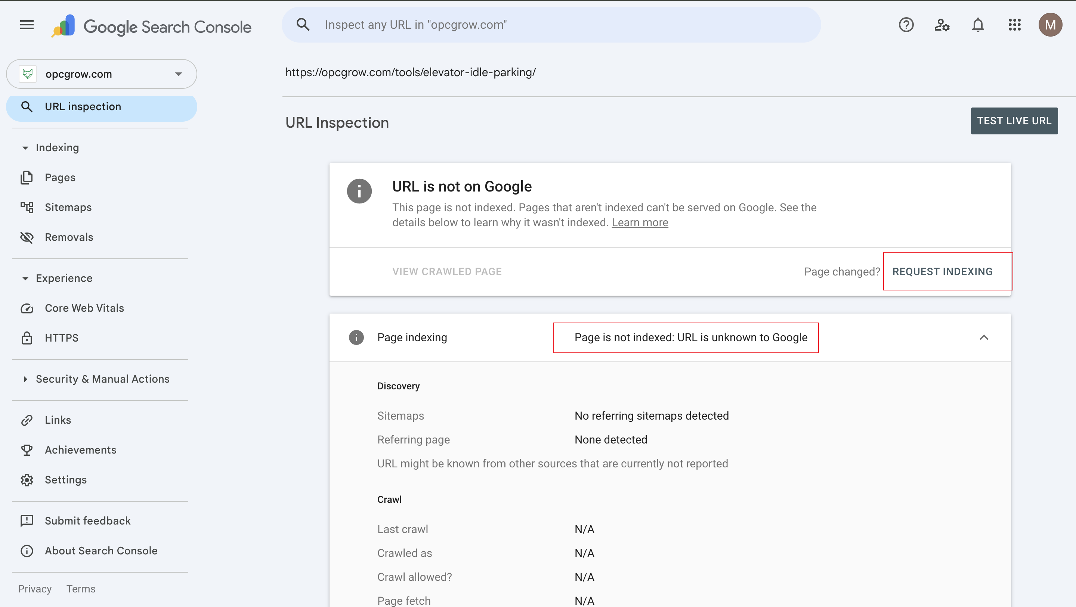The width and height of the screenshot is (1076, 607).
Task: Click the 'Crawl allowed?' label
Action: tap(414, 577)
